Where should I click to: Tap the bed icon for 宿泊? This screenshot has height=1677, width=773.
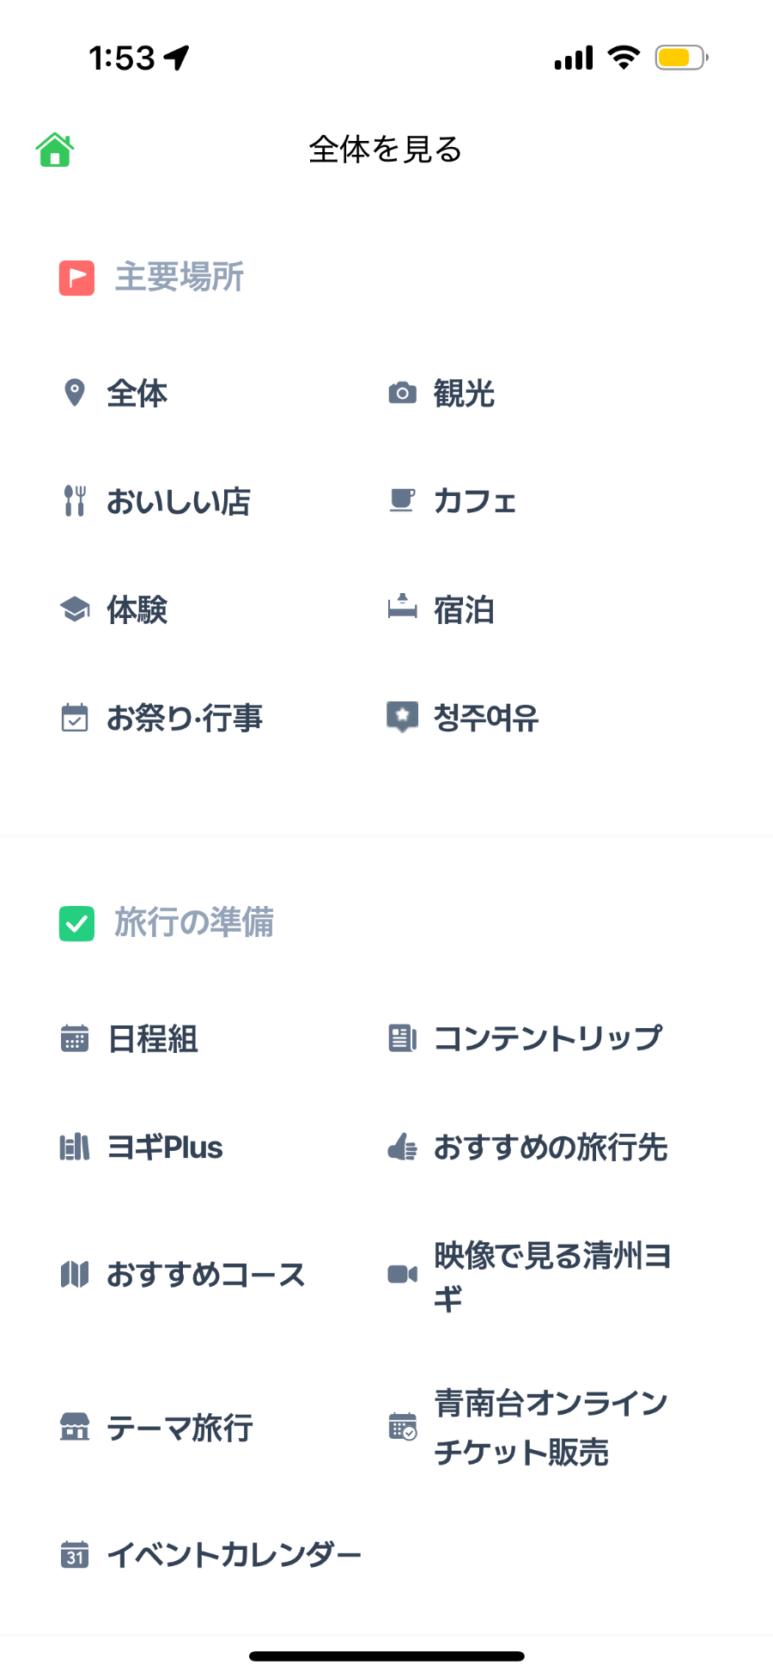pos(402,609)
